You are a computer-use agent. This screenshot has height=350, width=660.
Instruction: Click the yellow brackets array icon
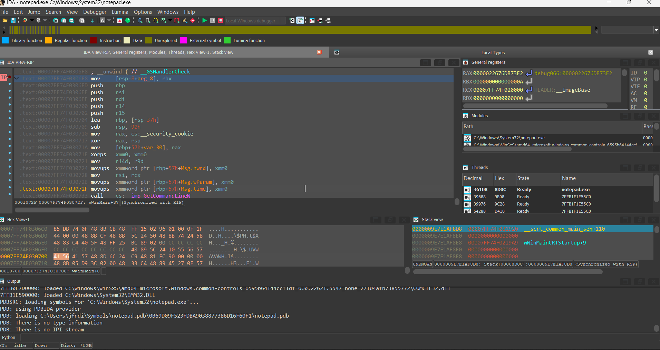(x=156, y=20)
